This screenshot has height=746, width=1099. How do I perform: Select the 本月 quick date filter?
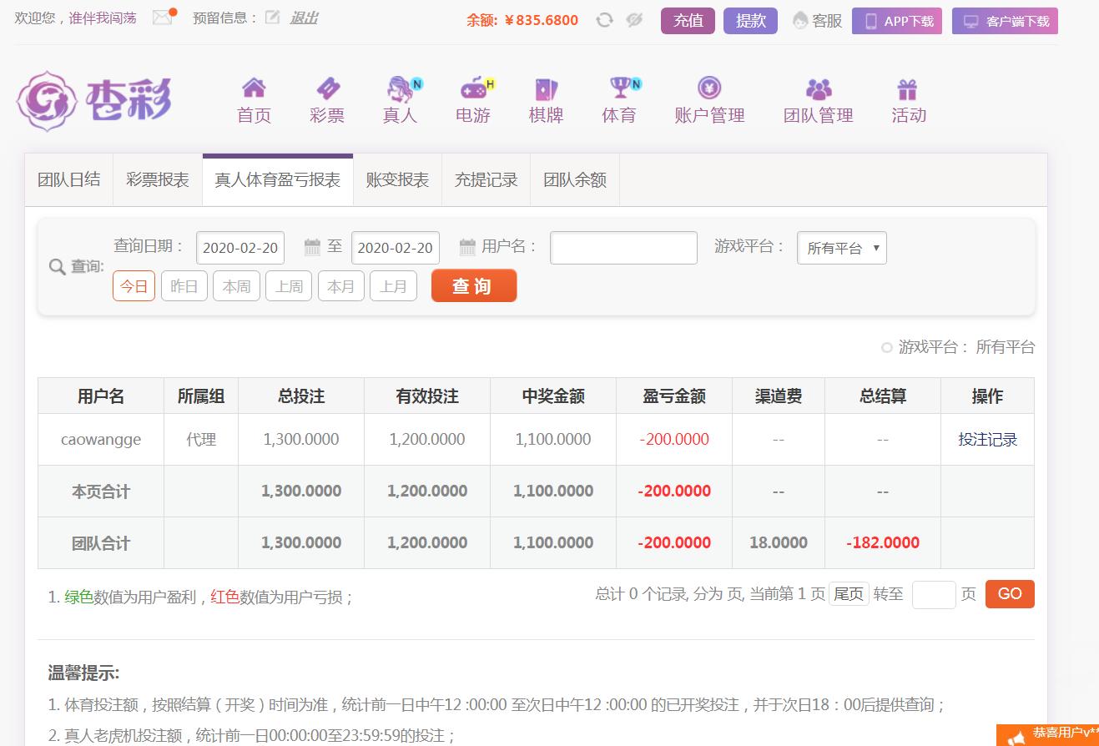point(340,286)
